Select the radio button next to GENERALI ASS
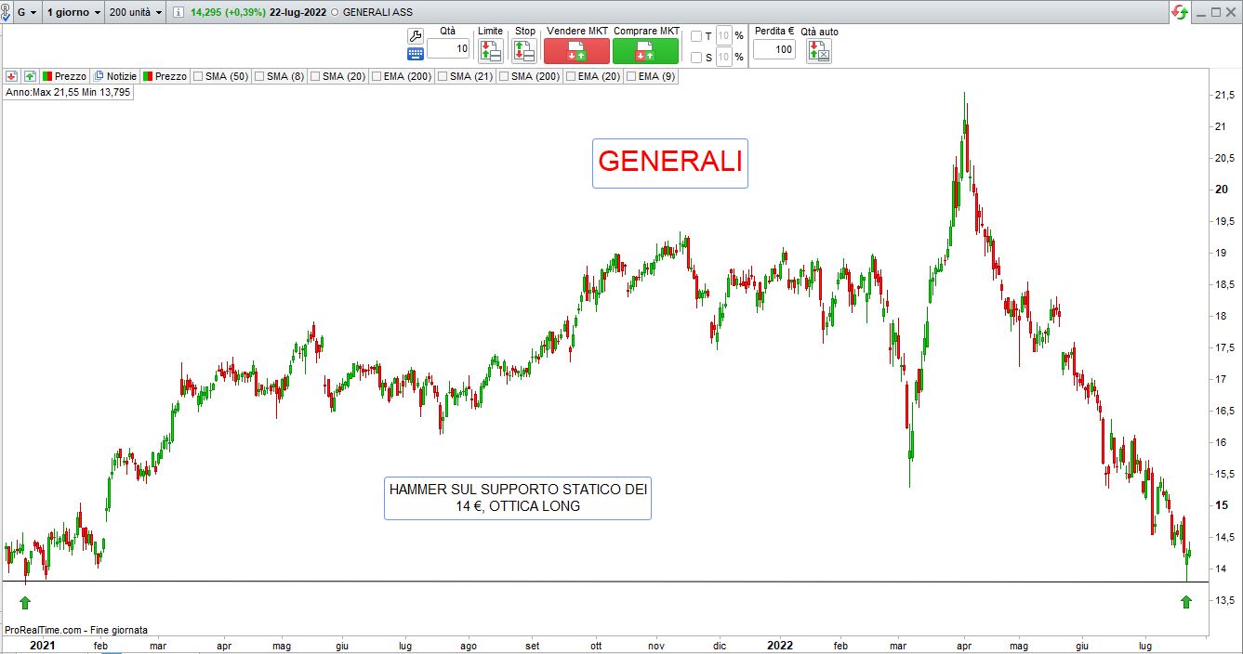 pos(335,12)
